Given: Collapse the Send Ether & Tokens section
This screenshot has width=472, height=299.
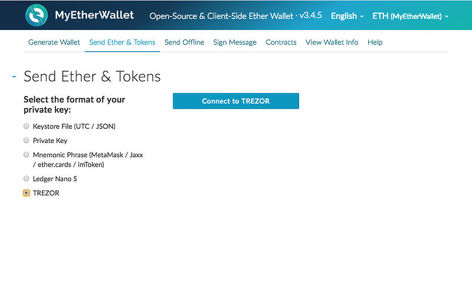Looking at the screenshot, I should coord(14,77).
